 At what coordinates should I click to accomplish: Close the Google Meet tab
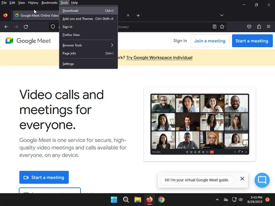pos(128,15)
